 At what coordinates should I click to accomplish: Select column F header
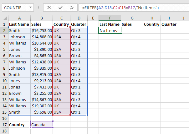[x=110, y=18]
